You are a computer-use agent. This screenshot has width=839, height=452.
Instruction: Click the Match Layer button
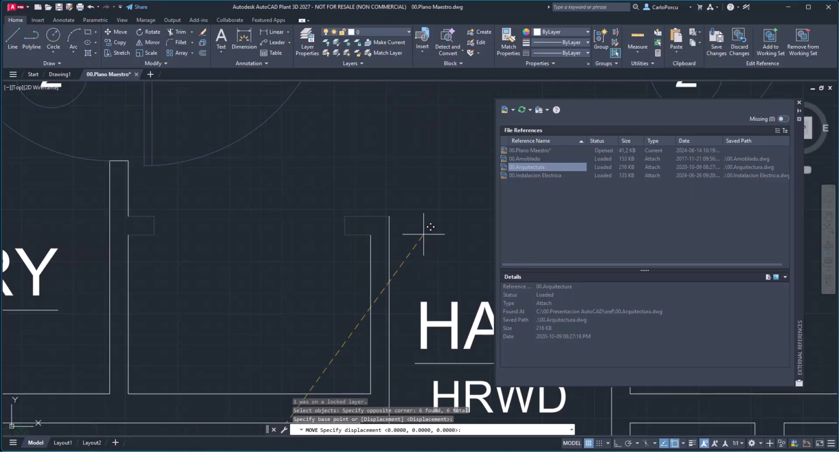pyautogui.click(x=383, y=53)
